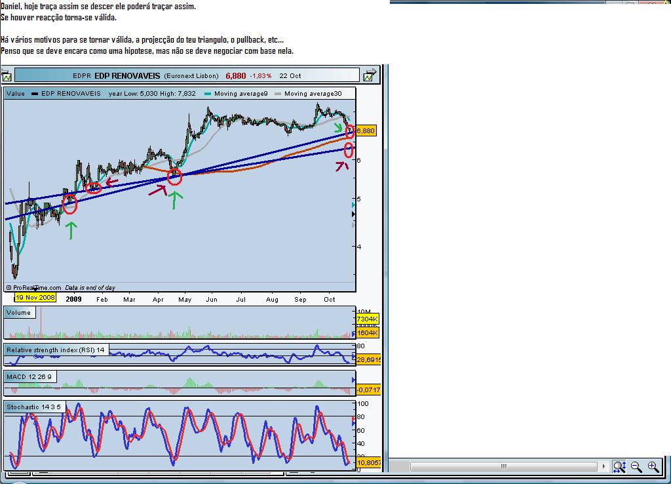The image size is (671, 484).
Task: Click the black EDP RENOVAVEIS legend swatch
Action: pyautogui.click(x=35, y=94)
